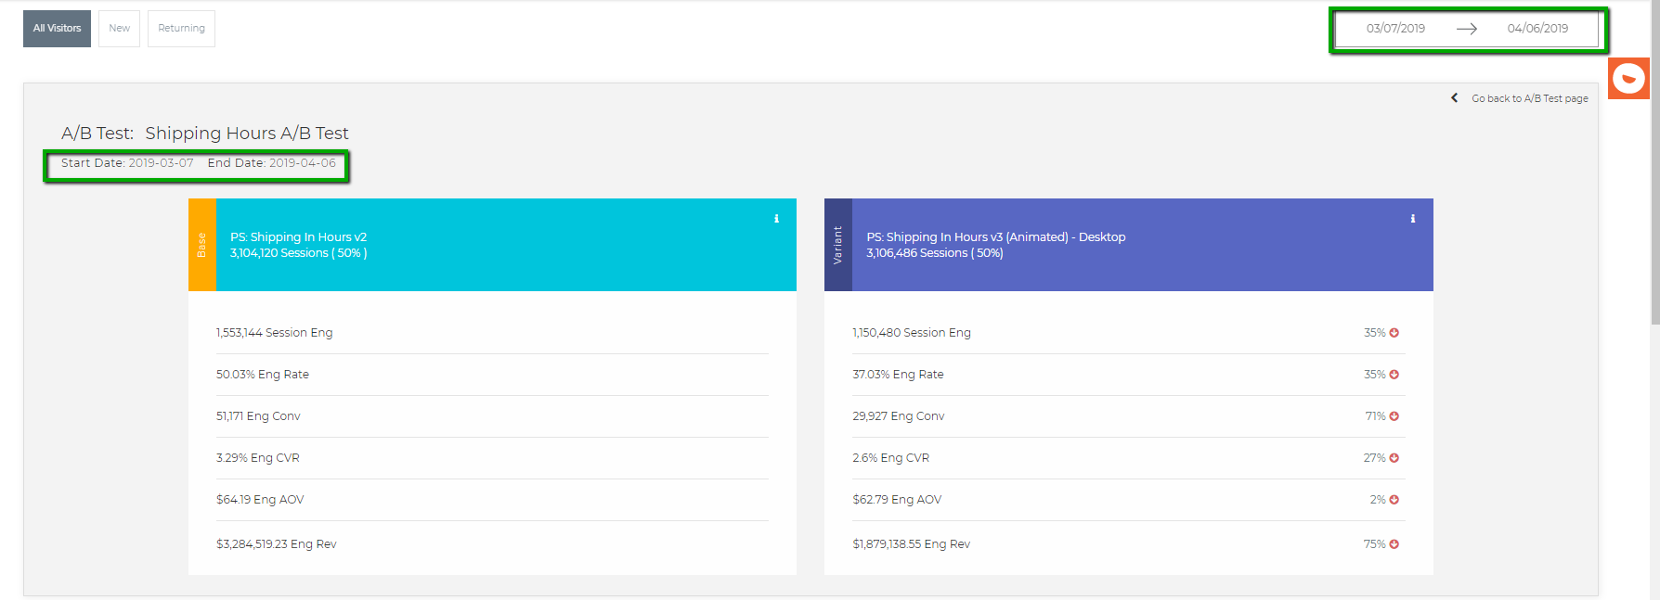The width and height of the screenshot is (1660, 600).
Task: Select the All Visitors segment tab
Action: point(57,29)
